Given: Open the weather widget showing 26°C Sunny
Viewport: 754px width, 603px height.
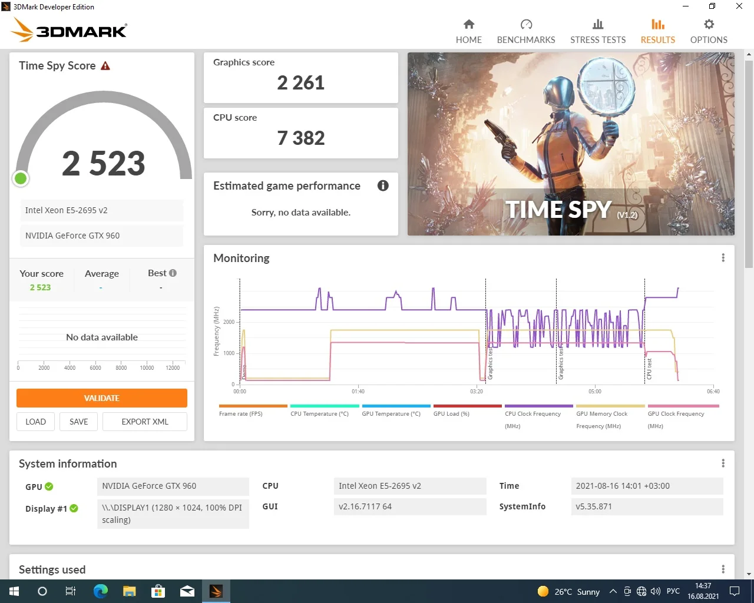Looking at the screenshot, I should click(568, 591).
